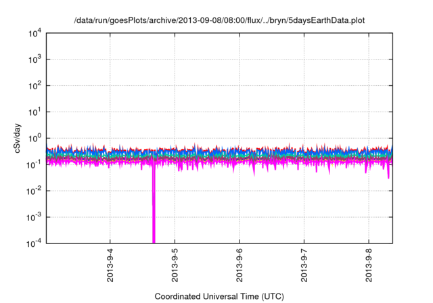This screenshot has height=303, width=433.
Task: Click the plot file path title
Action: [219, 20]
